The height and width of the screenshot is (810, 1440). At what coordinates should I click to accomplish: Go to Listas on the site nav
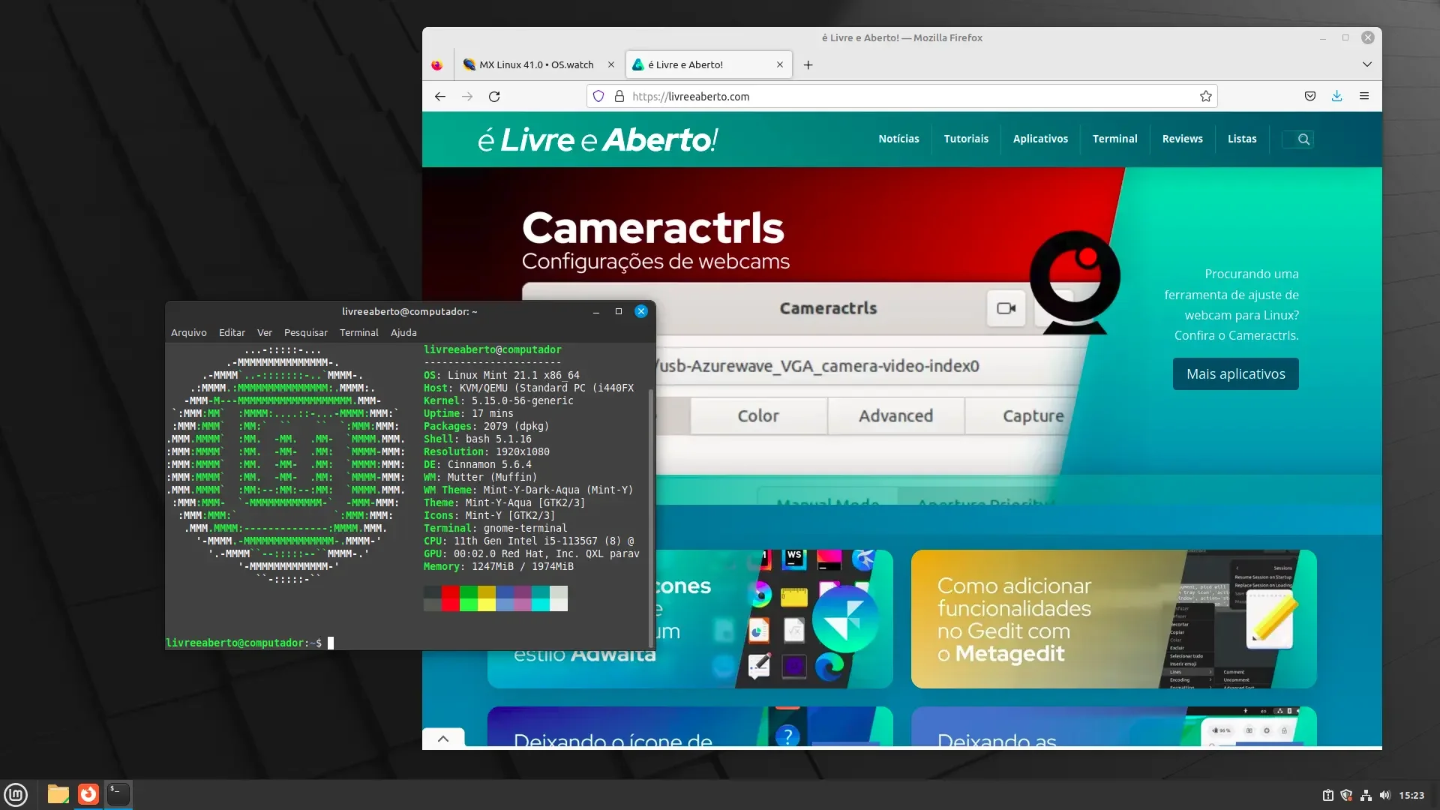pos(1242,139)
